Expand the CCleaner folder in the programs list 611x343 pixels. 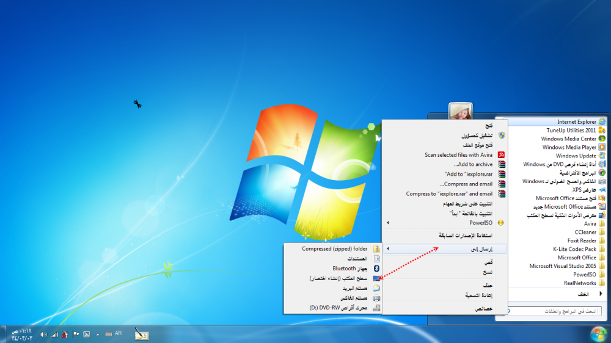(585, 232)
